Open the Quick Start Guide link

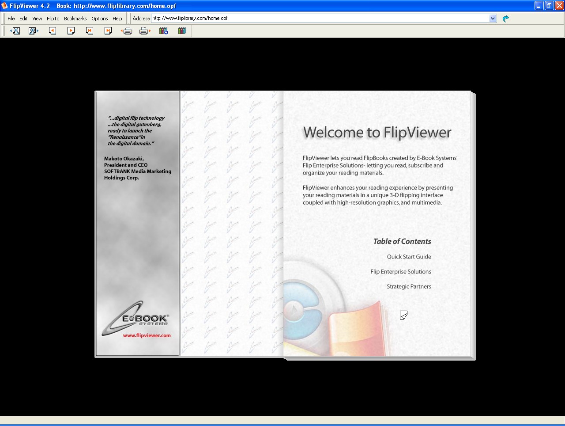click(409, 257)
